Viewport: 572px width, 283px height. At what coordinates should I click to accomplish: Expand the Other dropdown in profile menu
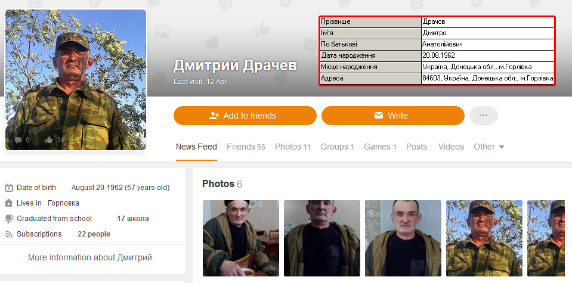[488, 147]
